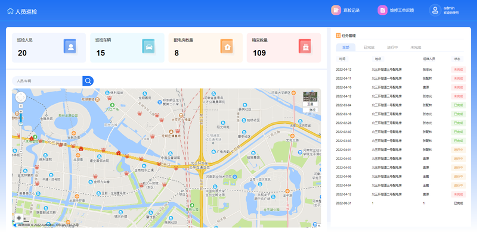Click the blue search magnifier button
Screen dimensions: 477x232
point(88,81)
